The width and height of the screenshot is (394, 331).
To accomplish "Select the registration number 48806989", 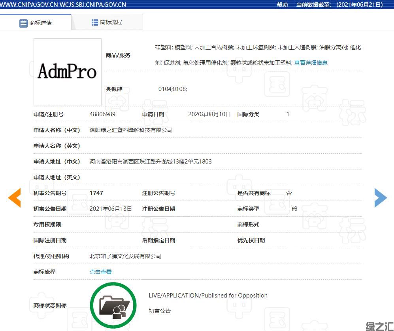I will click(x=102, y=114).
